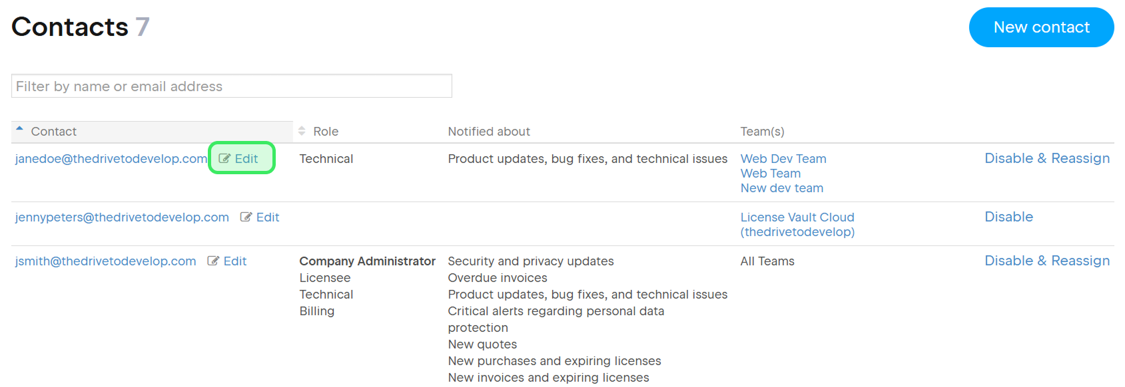Open the jsmith@thedrivetodevelop.com contact
This screenshot has width=1125, height=387.
(x=106, y=261)
